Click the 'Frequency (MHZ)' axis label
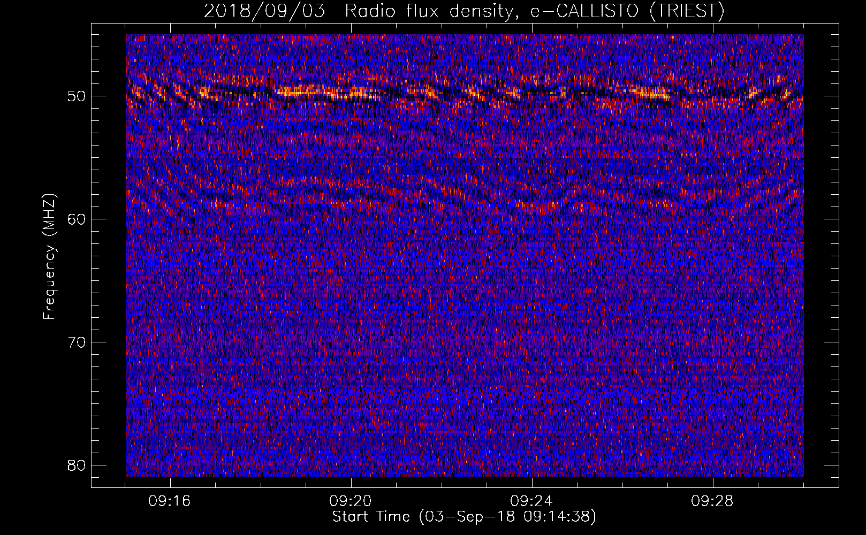866x535 pixels. coord(49,257)
